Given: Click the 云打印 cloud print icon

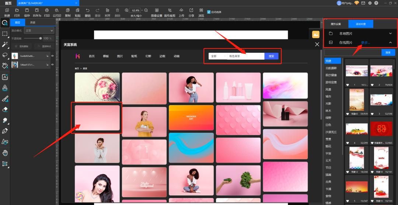Looking at the screenshot, I should (57, 10).
